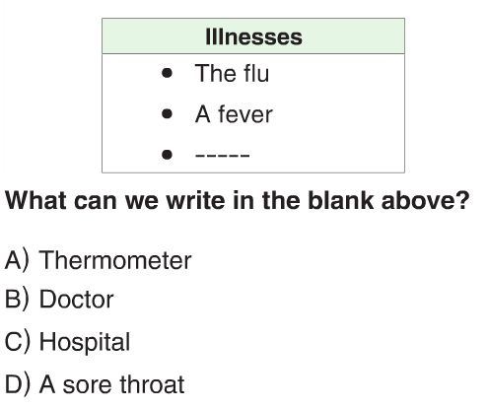
Task: Click the dashed blank line
Action: tap(223, 155)
